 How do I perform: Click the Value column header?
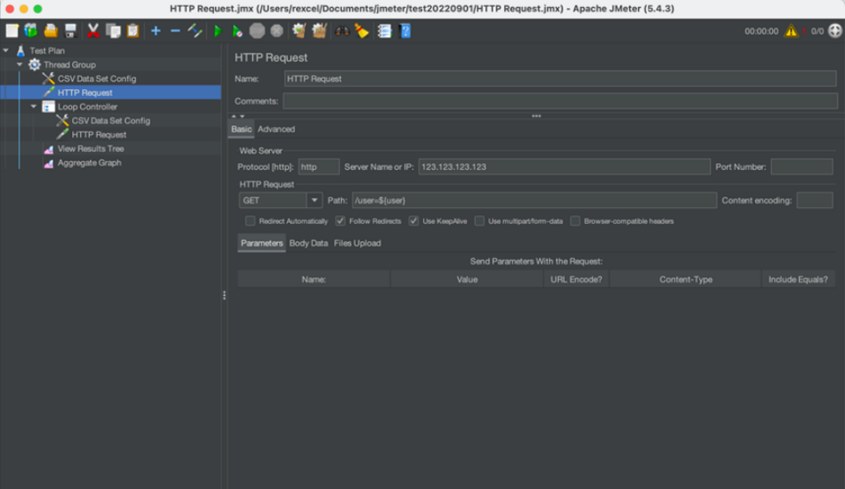click(x=467, y=279)
